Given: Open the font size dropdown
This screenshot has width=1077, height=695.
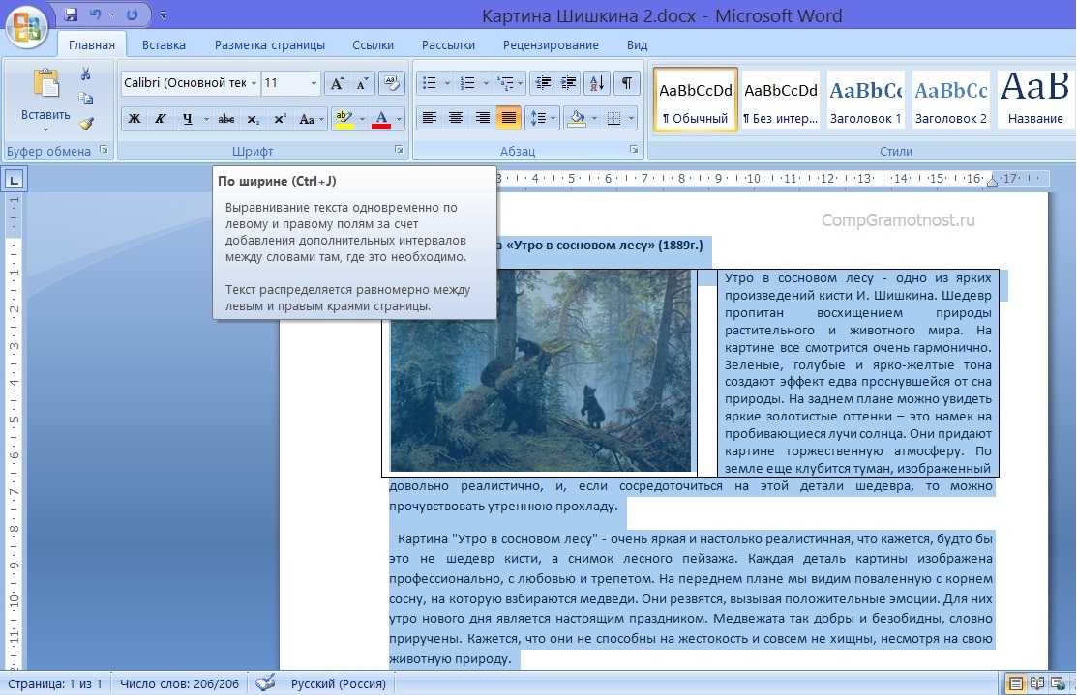Looking at the screenshot, I should (314, 83).
